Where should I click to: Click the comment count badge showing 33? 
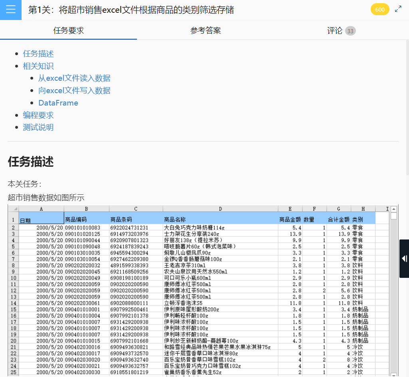(x=350, y=30)
